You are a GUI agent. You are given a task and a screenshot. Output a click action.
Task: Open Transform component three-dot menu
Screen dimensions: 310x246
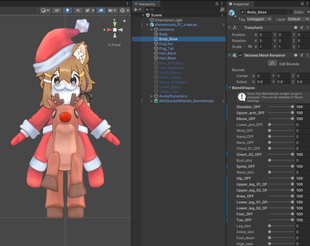point(308,28)
